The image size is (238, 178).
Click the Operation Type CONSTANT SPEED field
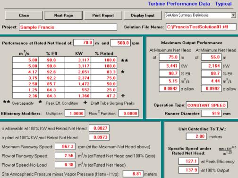(x=207, y=105)
